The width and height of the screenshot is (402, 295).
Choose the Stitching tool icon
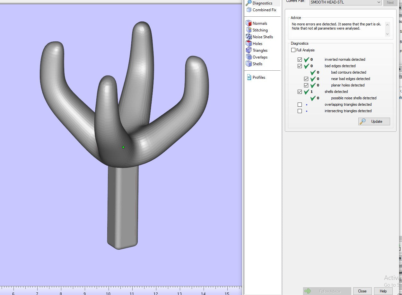point(249,30)
